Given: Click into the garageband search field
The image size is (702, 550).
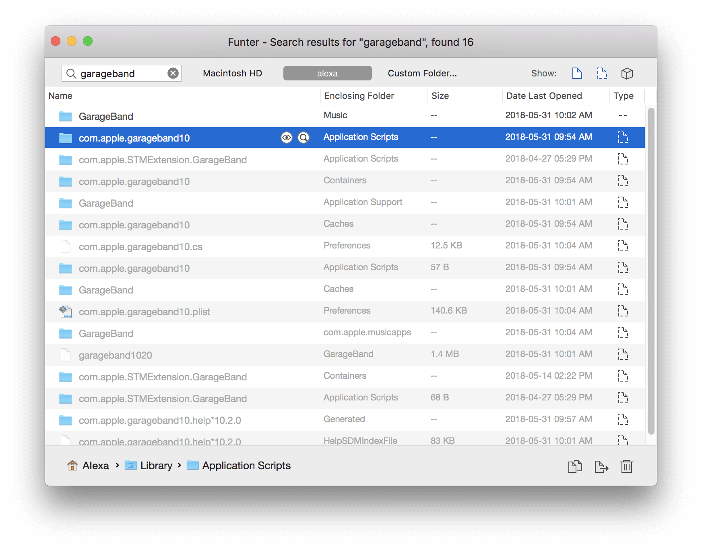Looking at the screenshot, I should [122, 73].
